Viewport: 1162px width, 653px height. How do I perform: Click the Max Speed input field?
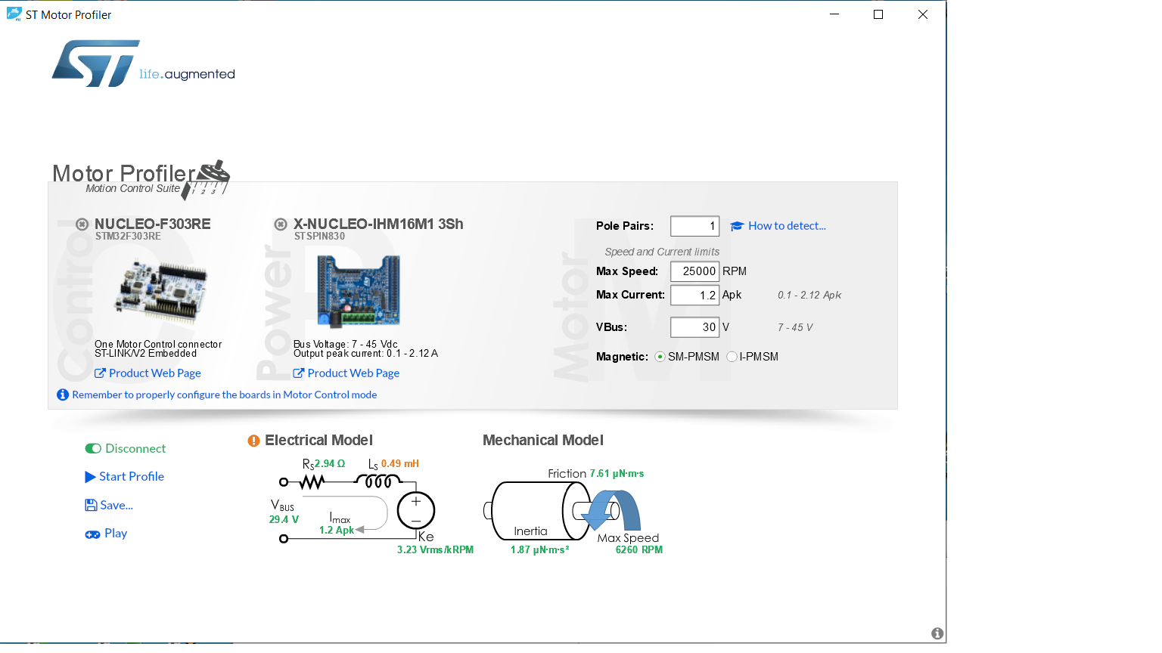click(694, 271)
